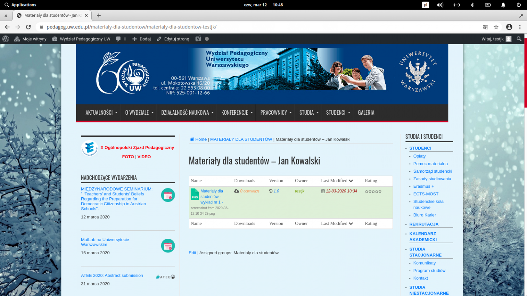Open the comments bubble in admin bar
Screen dimensions: 527x296
tap(118, 39)
